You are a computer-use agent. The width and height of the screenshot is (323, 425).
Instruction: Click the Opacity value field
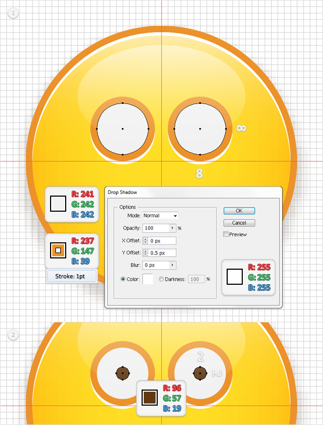coord(156,228)
